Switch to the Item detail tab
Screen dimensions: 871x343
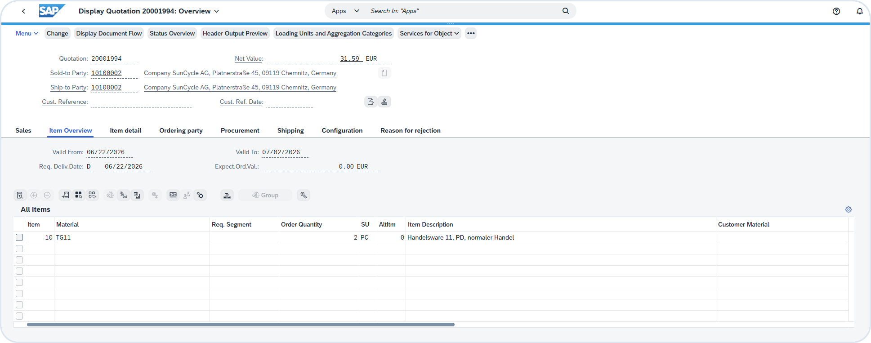pos(125,130)
